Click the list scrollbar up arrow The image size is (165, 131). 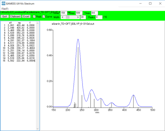(38, 23)
